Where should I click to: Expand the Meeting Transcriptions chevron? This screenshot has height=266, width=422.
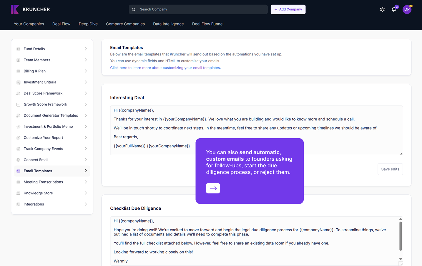(x=86, y=182)
